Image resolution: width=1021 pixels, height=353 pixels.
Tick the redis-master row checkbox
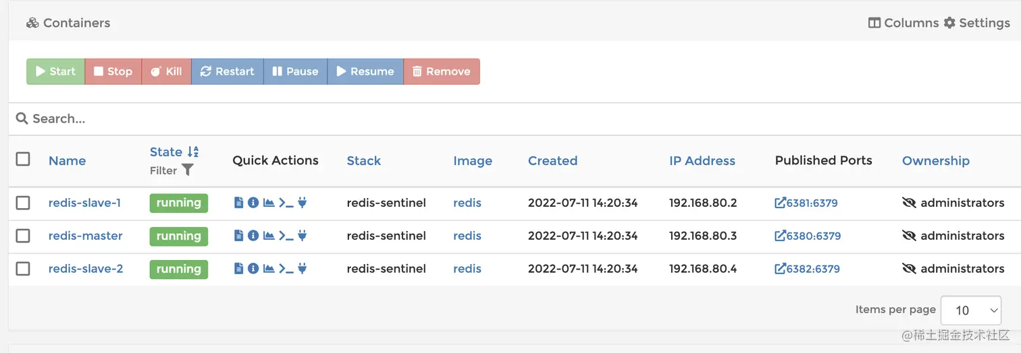[23, 236]
